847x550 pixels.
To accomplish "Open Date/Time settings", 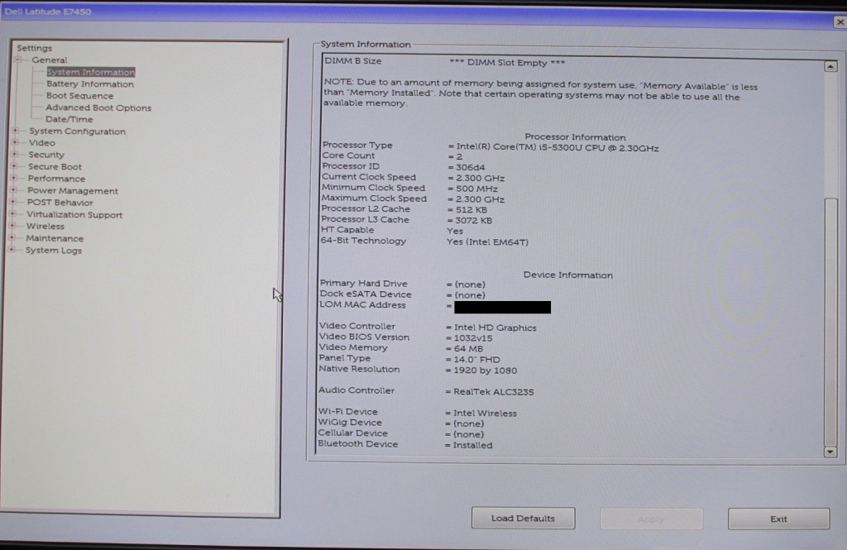I will pyautogui.click(x=69, y=119).
